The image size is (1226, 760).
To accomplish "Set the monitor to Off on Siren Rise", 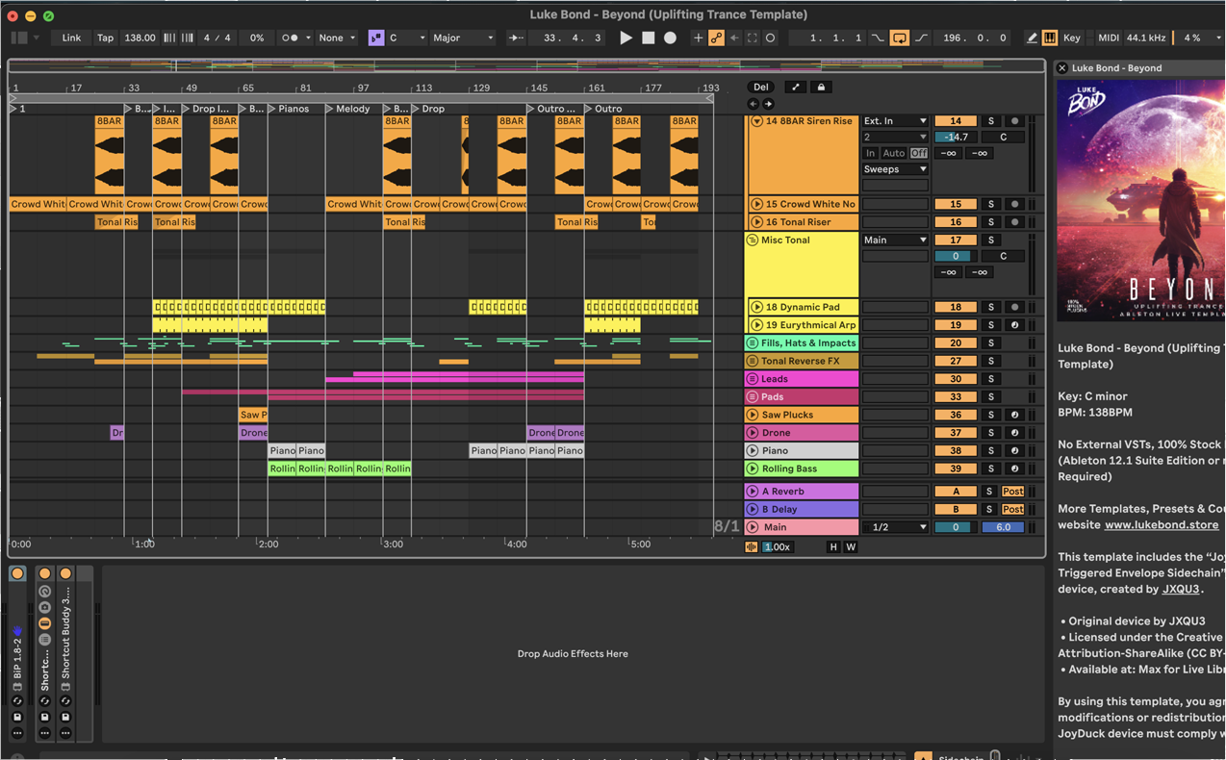I will click(919, 153).
